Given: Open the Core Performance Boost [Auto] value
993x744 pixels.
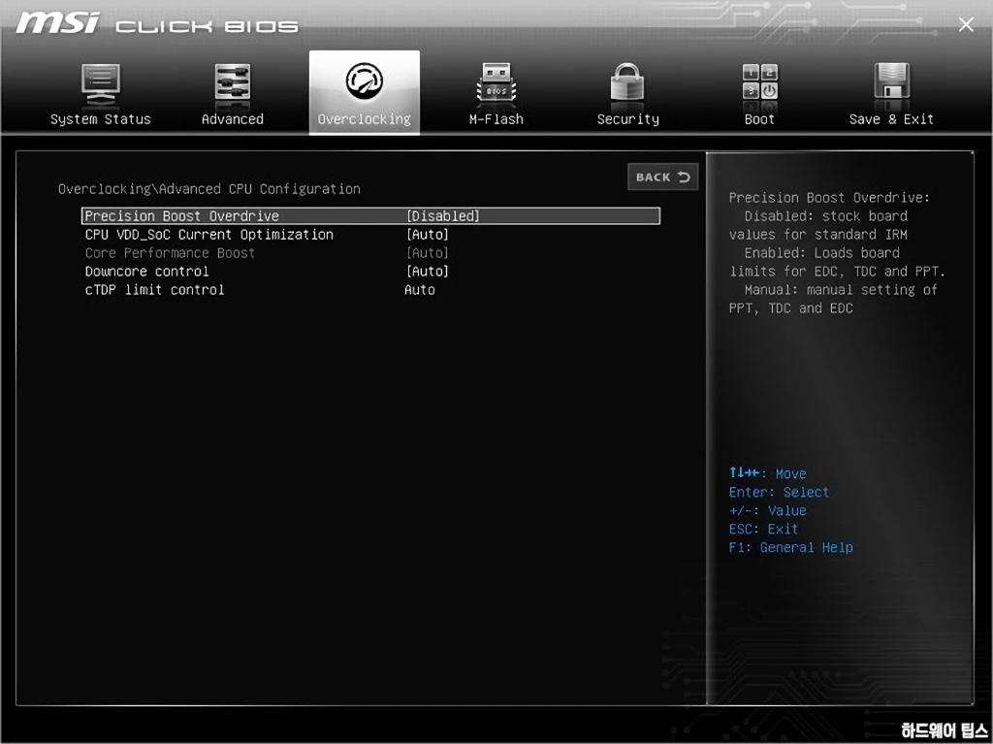Looking at the screenshot, I should tap(428, 253).
